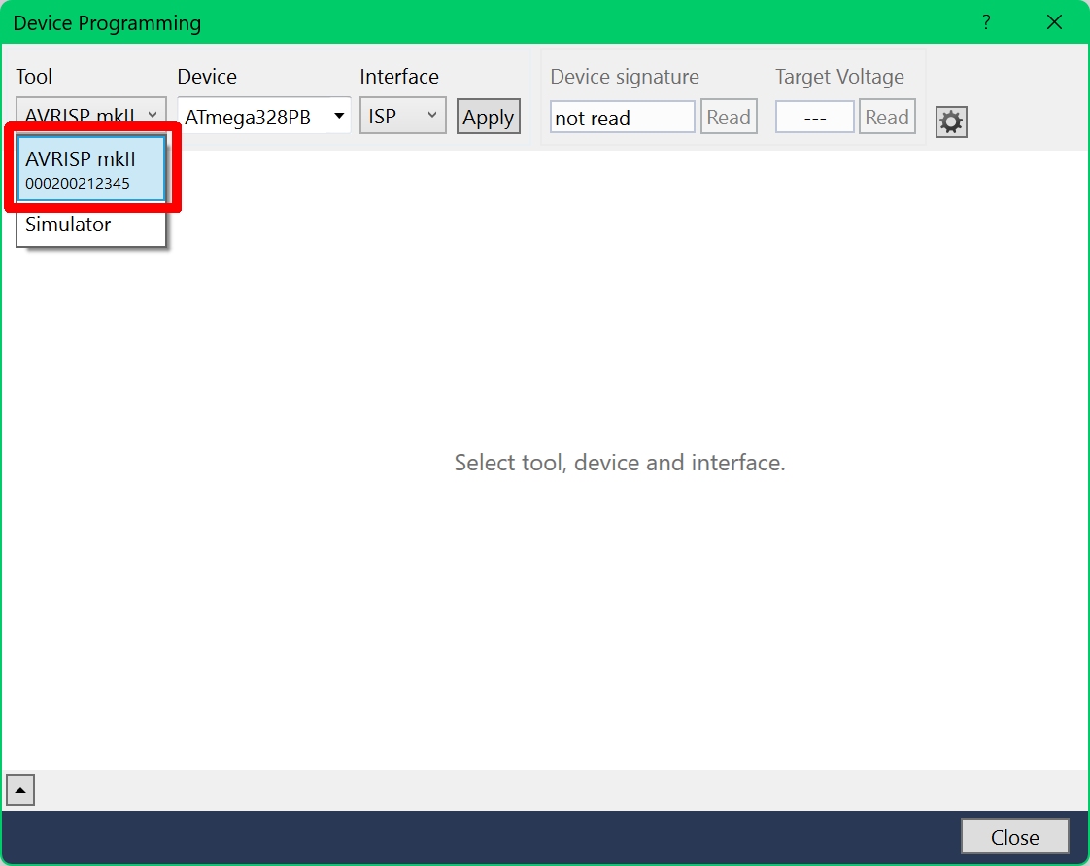This screenshot has height=866, width=1090.
Task: Select AVRISP mkII 000200212345 from list
Action: (91, 169)
